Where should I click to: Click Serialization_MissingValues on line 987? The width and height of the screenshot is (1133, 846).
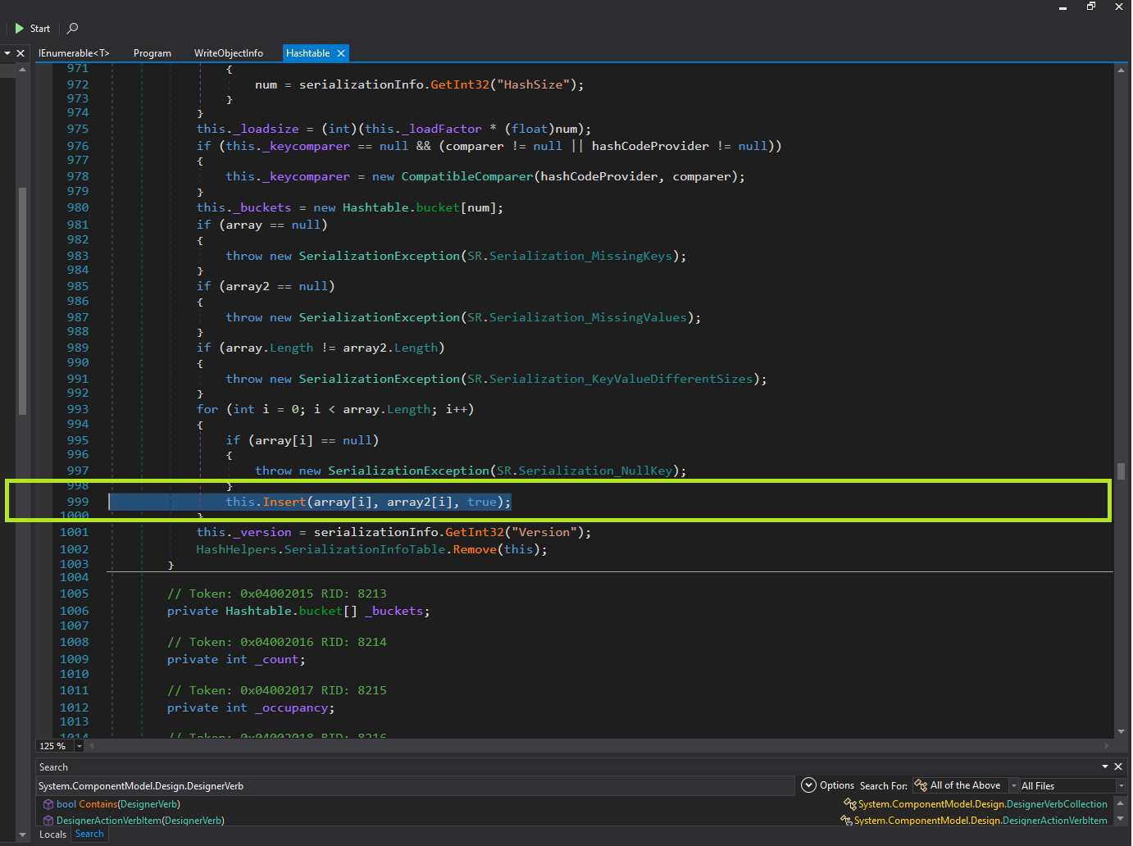588,317
